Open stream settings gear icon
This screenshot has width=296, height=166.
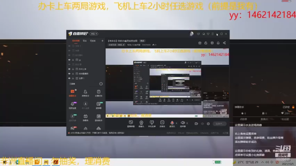208,124
